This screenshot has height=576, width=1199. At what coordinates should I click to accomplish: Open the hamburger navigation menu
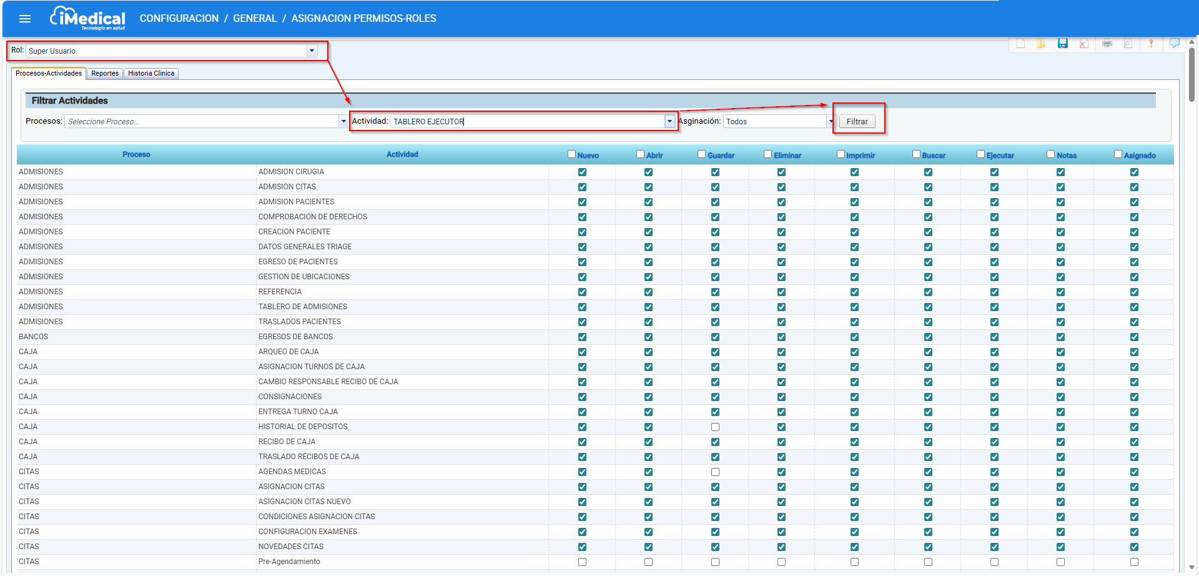(25, 19)
